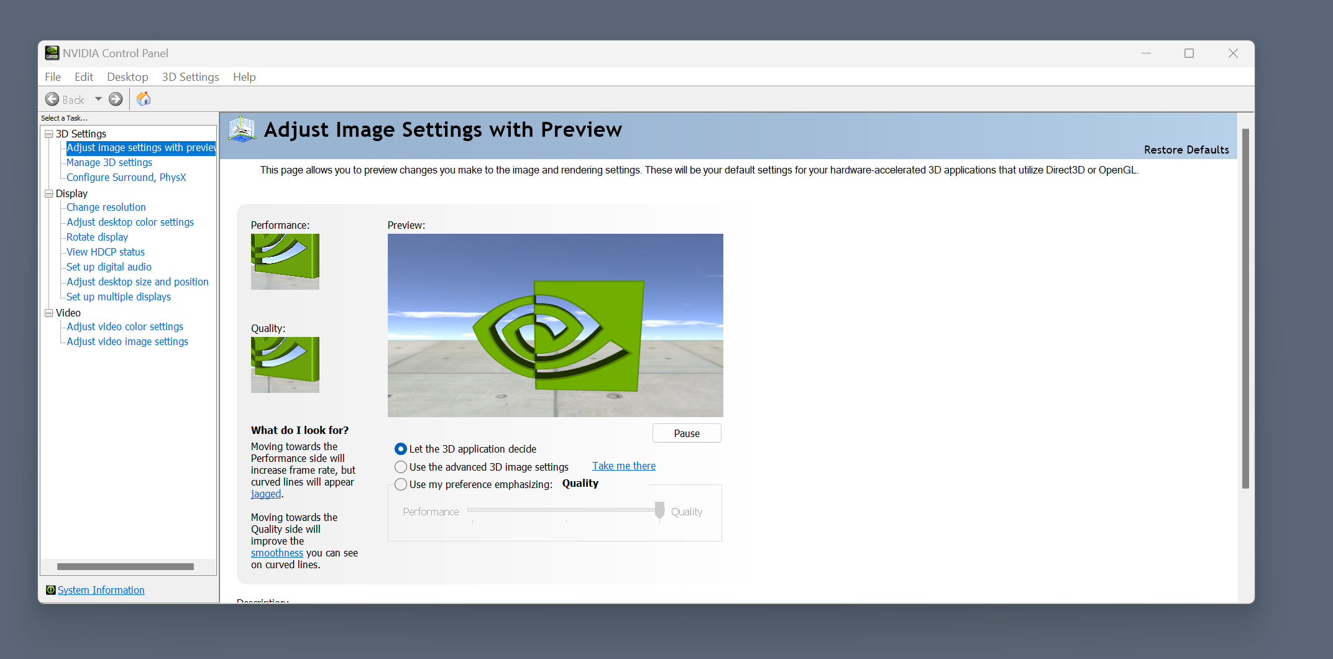The image size is (1333, 659).
Task: Click the 'Performance' label left of slider
Action: pos(431,512)
